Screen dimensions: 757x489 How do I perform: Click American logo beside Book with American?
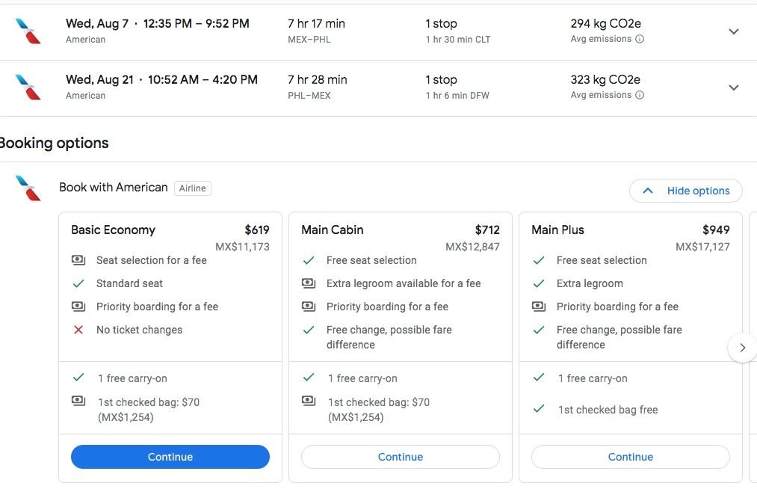[28, 188]
